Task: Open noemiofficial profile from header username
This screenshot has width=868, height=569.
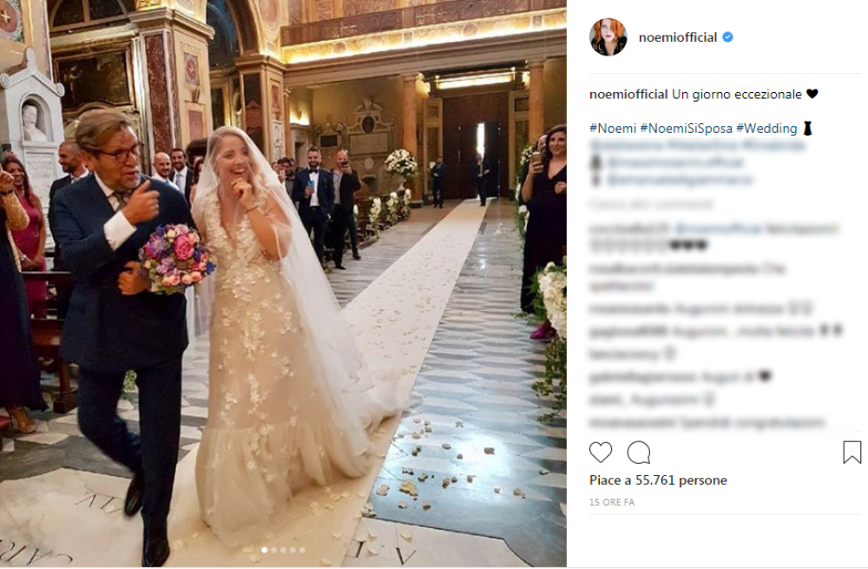Action: point(678,37)
